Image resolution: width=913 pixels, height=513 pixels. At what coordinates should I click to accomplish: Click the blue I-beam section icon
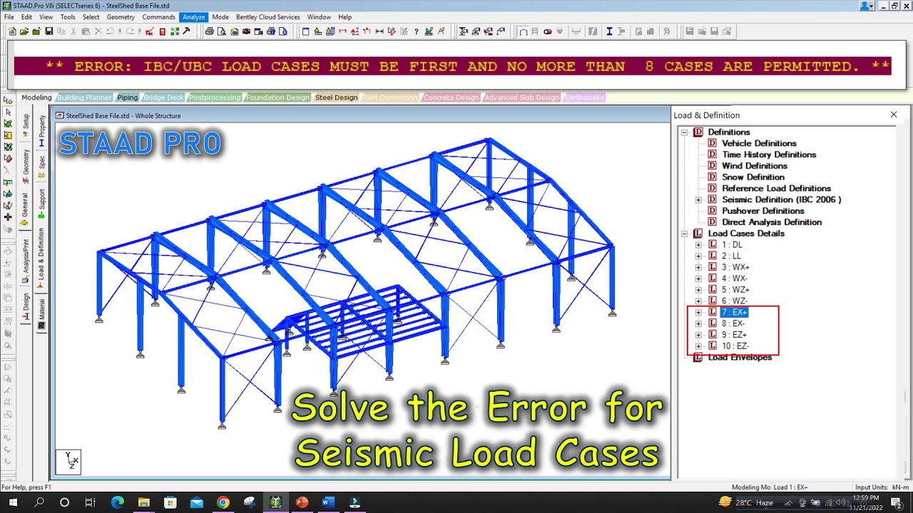(x=609, y=31)
